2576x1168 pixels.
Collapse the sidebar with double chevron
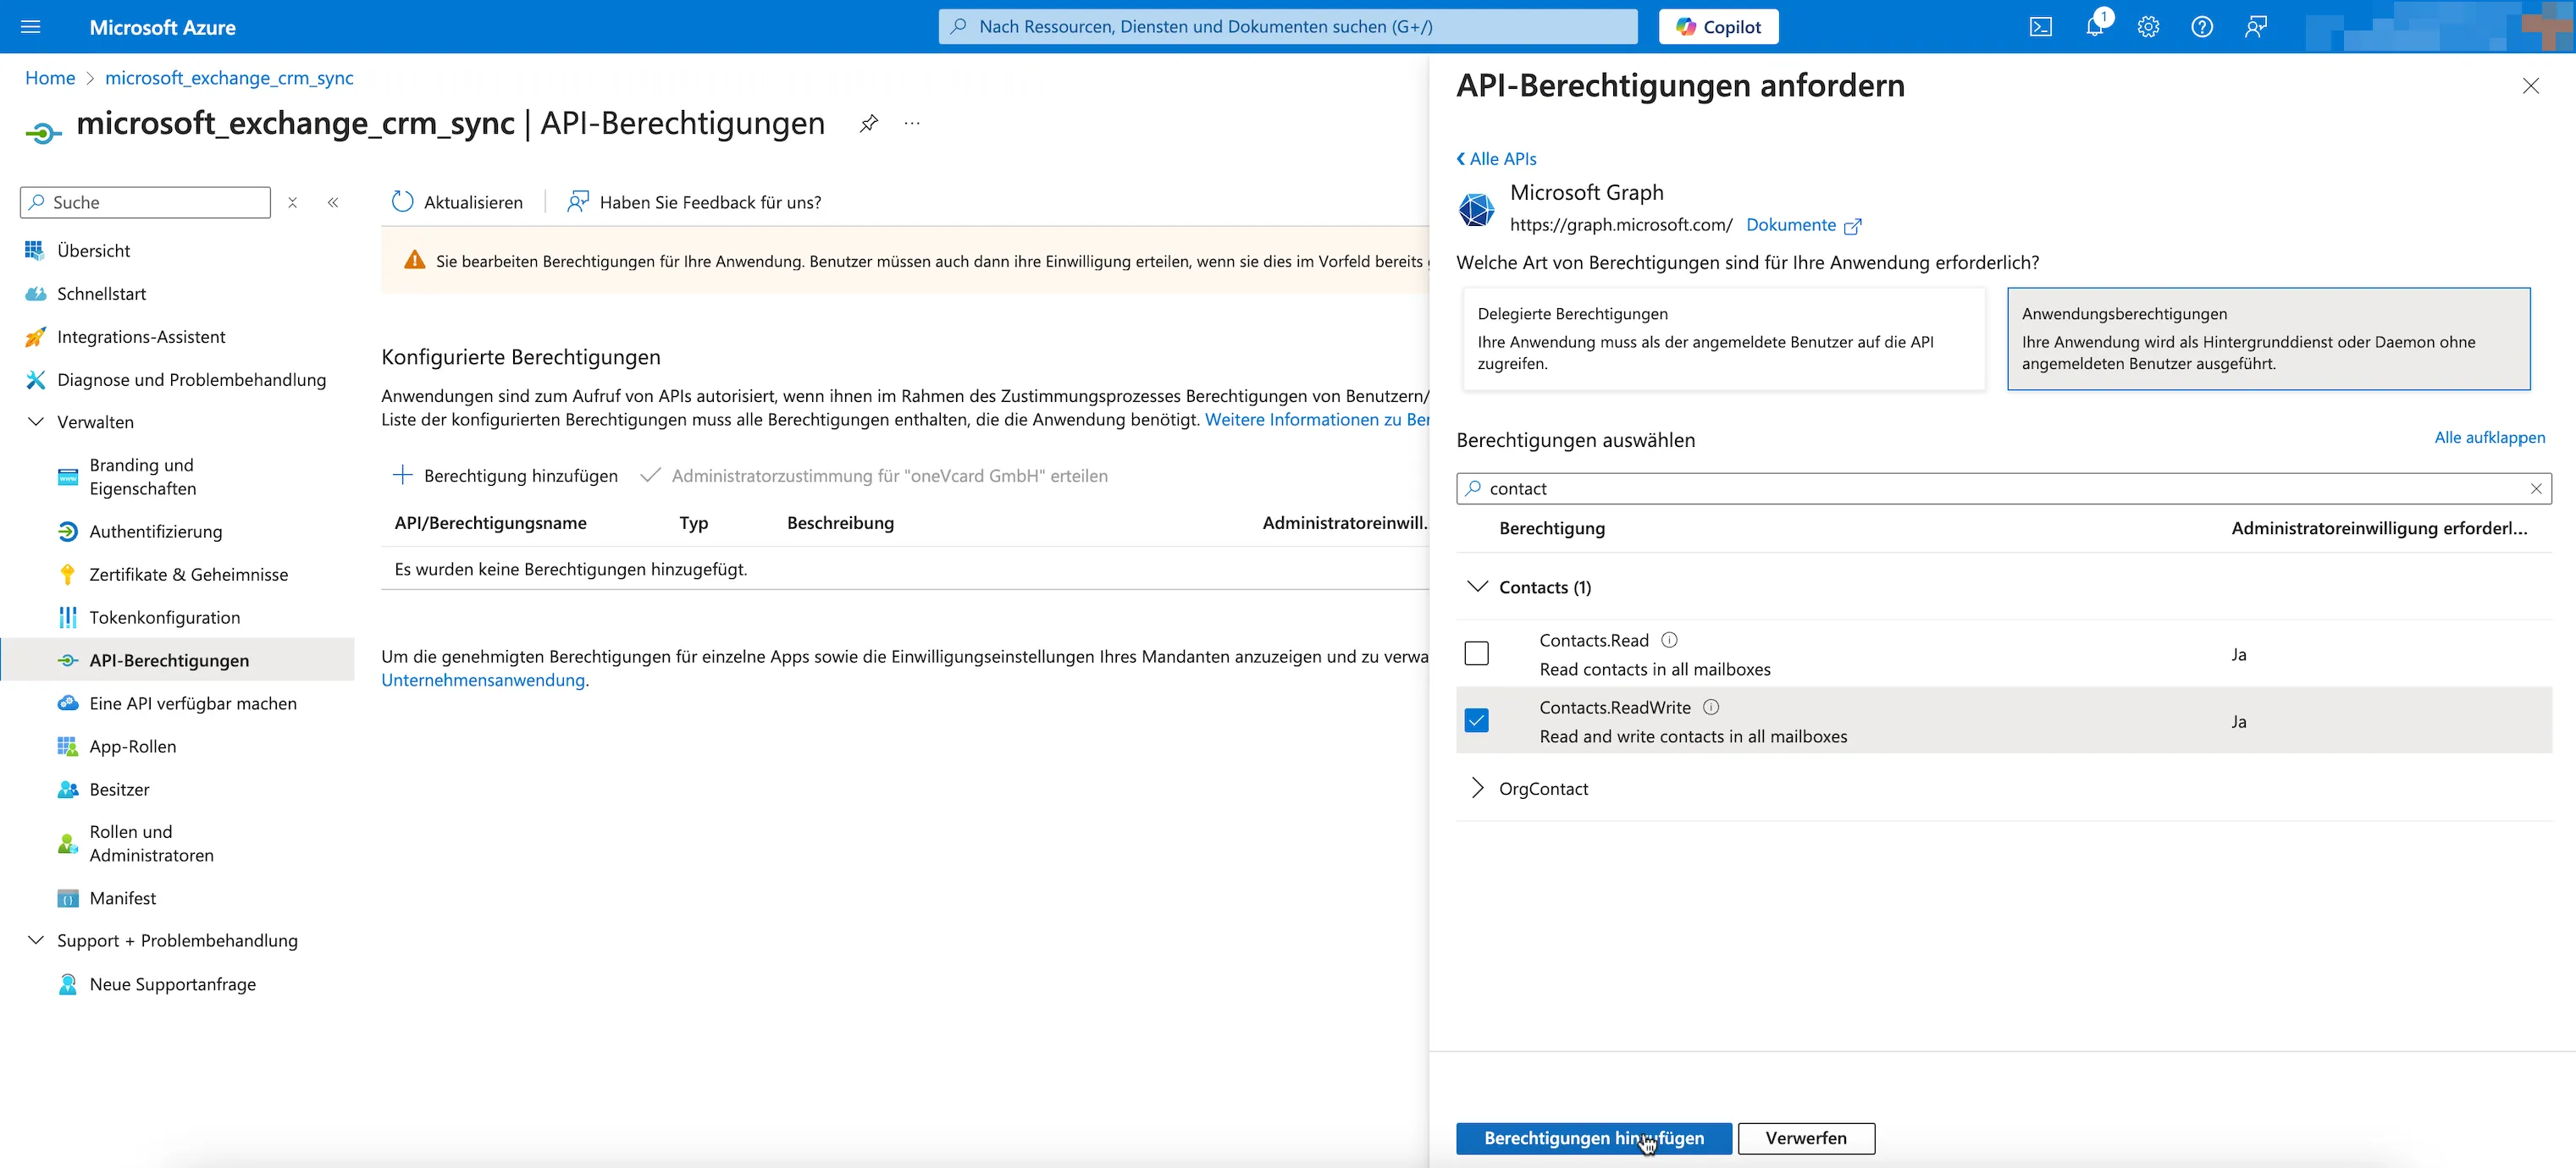click(x=333, y=203)
